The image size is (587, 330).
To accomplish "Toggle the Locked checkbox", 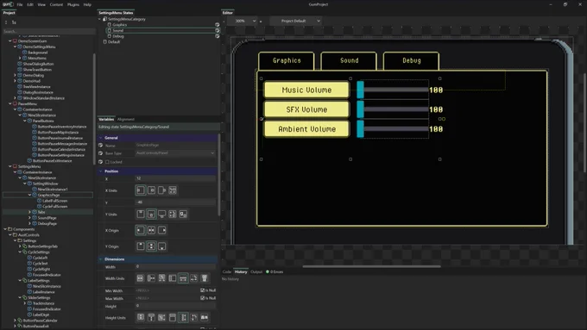I will click(107, 162).
